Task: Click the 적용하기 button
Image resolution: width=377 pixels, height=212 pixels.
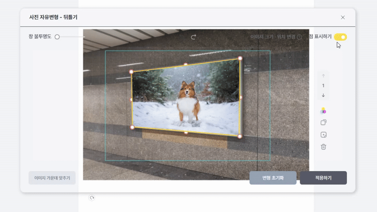Action: 323,178
